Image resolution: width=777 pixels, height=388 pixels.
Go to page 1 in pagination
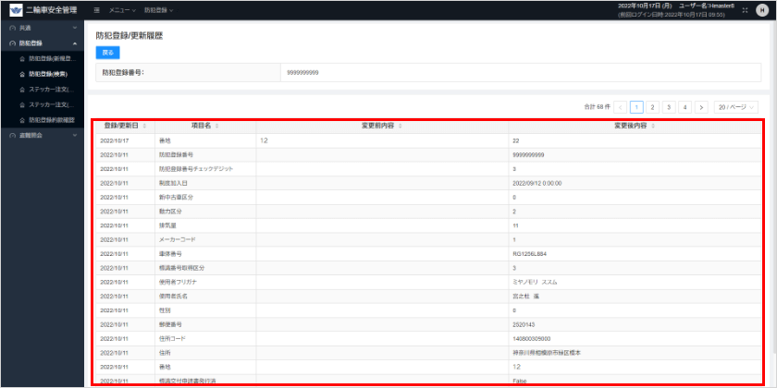pos(636,107)
